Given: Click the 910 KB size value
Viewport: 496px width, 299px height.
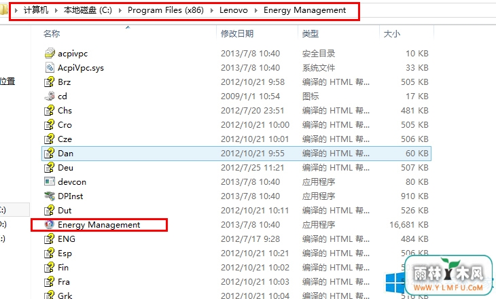Looking at the screenshot, I should [x=414, y=196].
